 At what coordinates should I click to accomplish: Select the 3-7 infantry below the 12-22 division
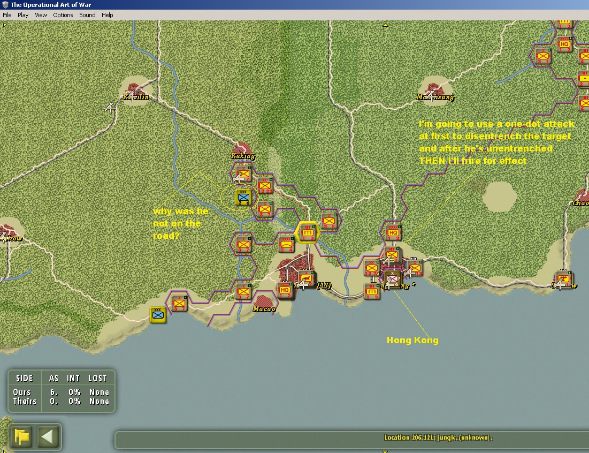(x=265, y=209)
